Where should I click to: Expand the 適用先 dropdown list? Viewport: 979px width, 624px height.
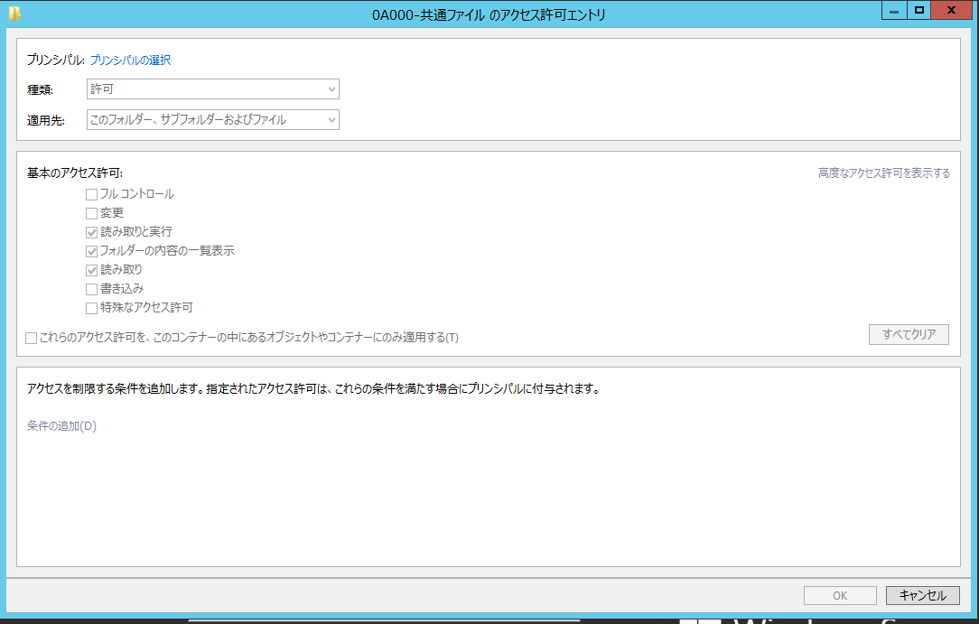[x=212, y=119]
